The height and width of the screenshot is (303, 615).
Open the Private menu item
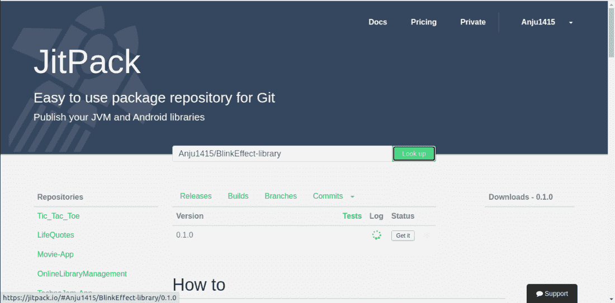pyautogui.click(x=472, y=22)
